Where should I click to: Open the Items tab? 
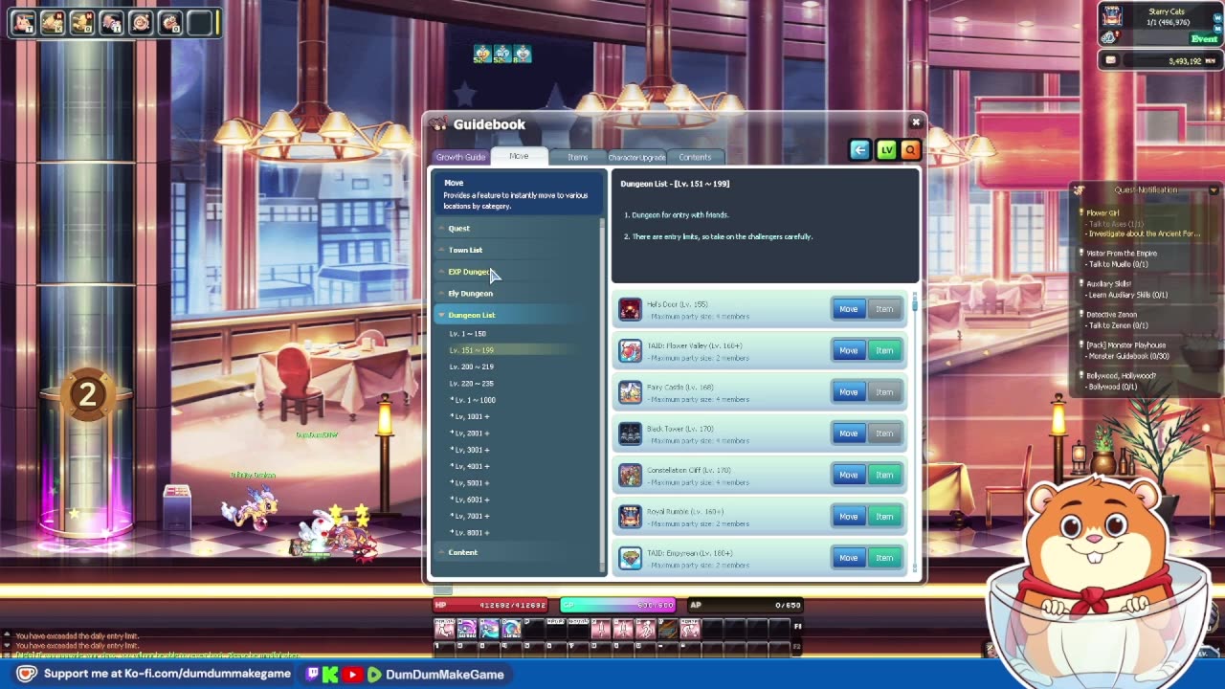coord(577,157)
